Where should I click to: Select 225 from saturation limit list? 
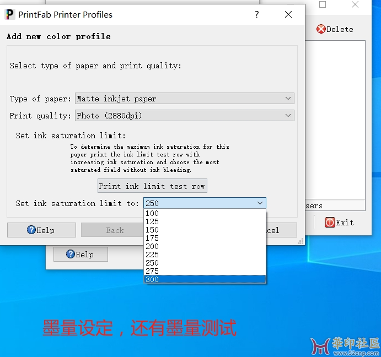click(205, 255)
